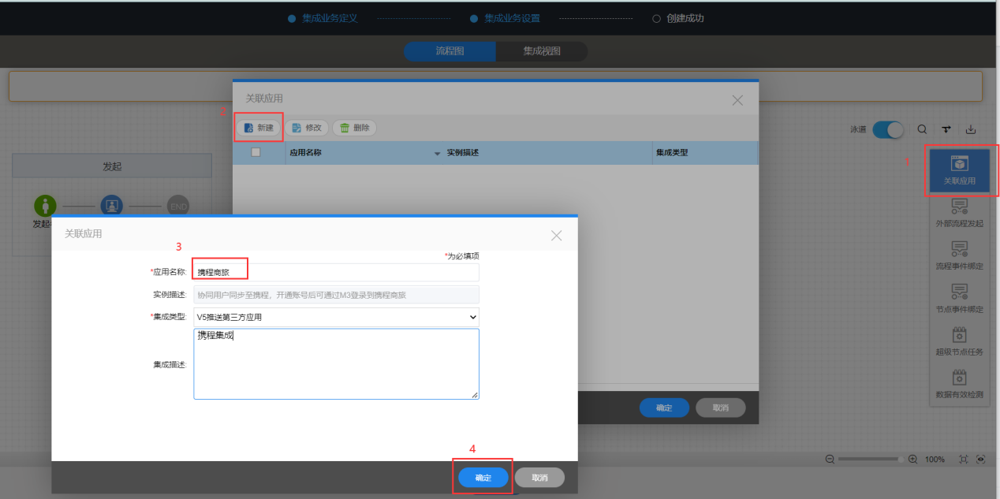Click the 应用名称 column sort arrow
This screenshot has height=499, width=1000.
coord(438,154)
